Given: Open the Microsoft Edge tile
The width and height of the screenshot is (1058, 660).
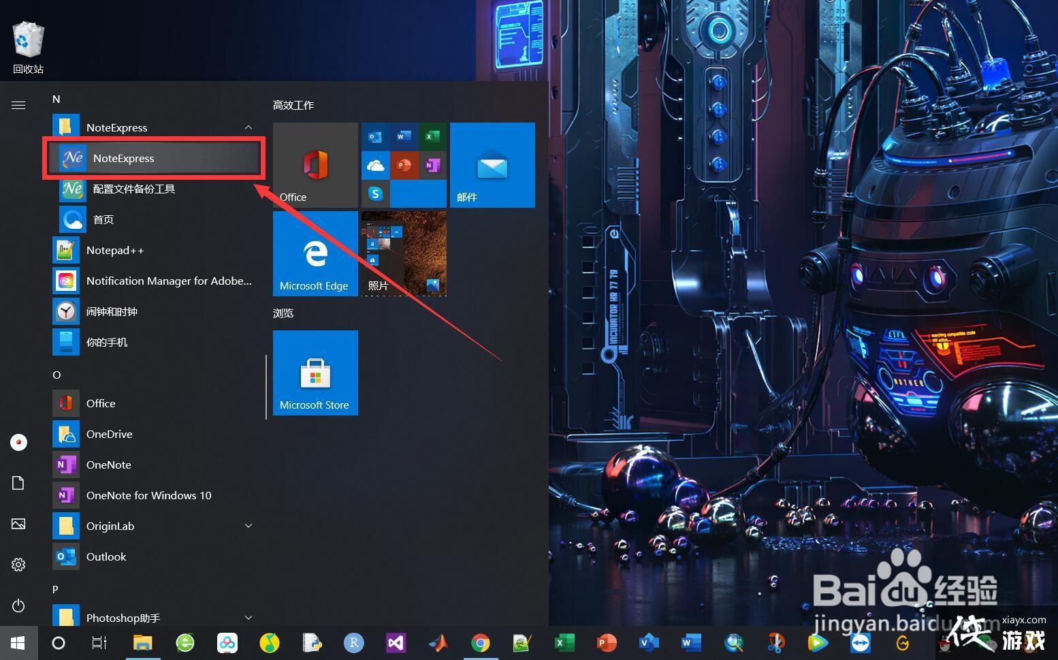Looking at the screenshot, I should click(315, 253).
